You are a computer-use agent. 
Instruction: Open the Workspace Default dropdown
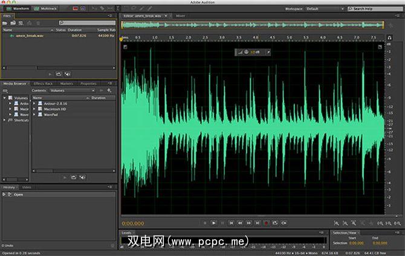(326, 8)
